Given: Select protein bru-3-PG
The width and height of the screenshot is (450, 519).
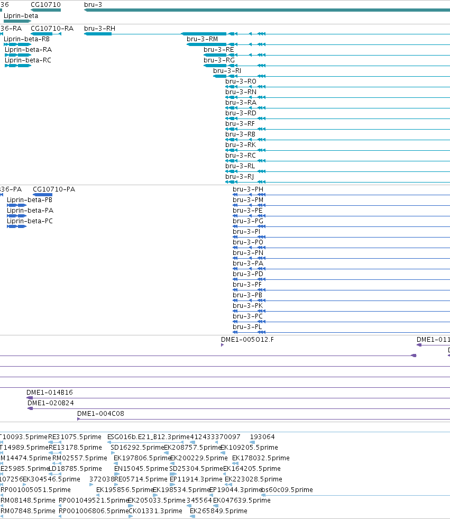Looking at the screenshot, I should (x=248, y=221).
